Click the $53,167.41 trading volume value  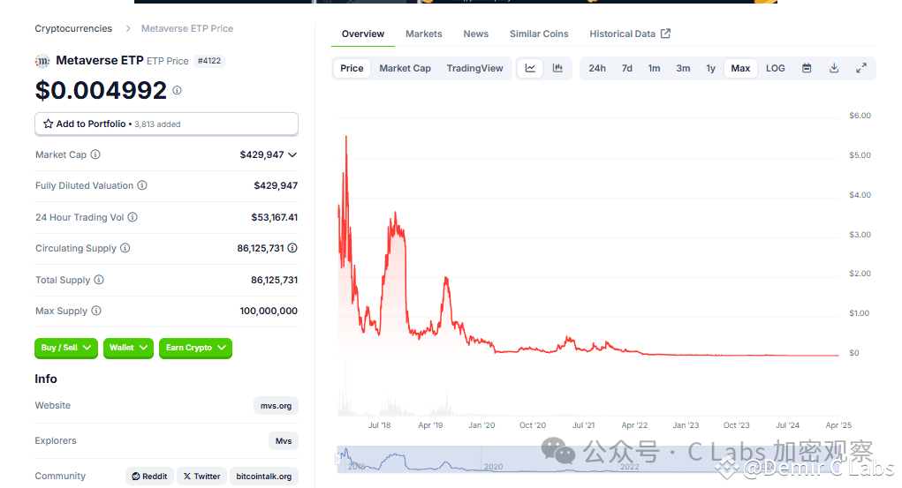275,217
